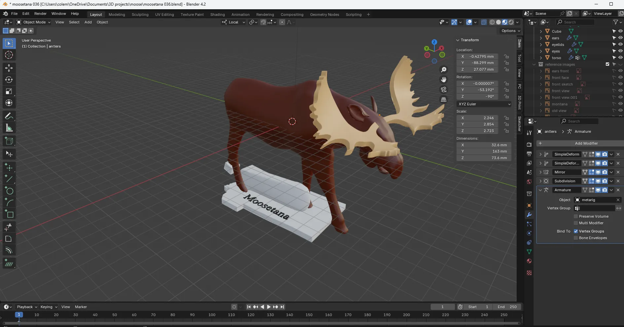
Task: Expand the Mirror modifier panel
Action: pos(540,172)
